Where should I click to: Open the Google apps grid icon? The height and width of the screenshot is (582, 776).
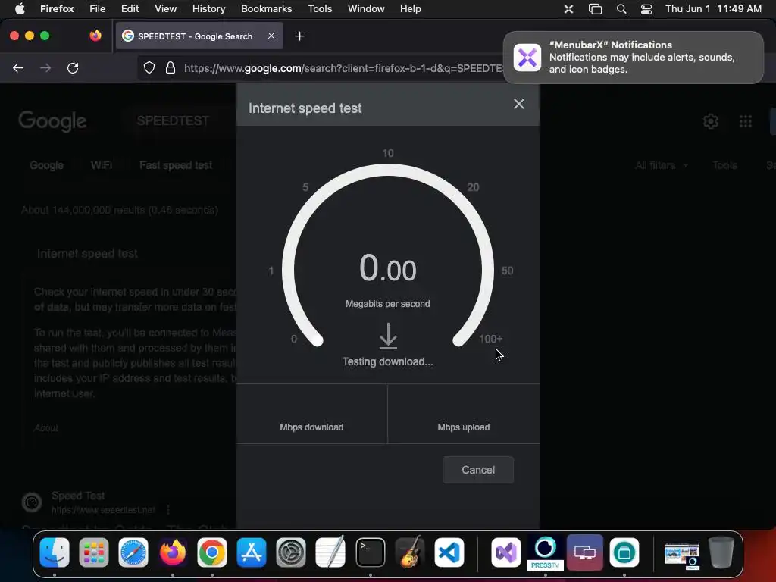[x=746, y=120]
